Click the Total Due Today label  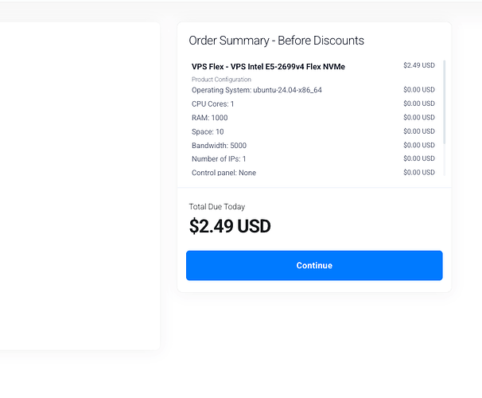tap(217, 207)
